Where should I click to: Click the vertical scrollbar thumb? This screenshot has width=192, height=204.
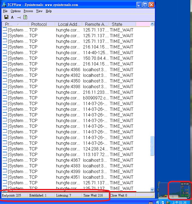[x=152, y=146]
